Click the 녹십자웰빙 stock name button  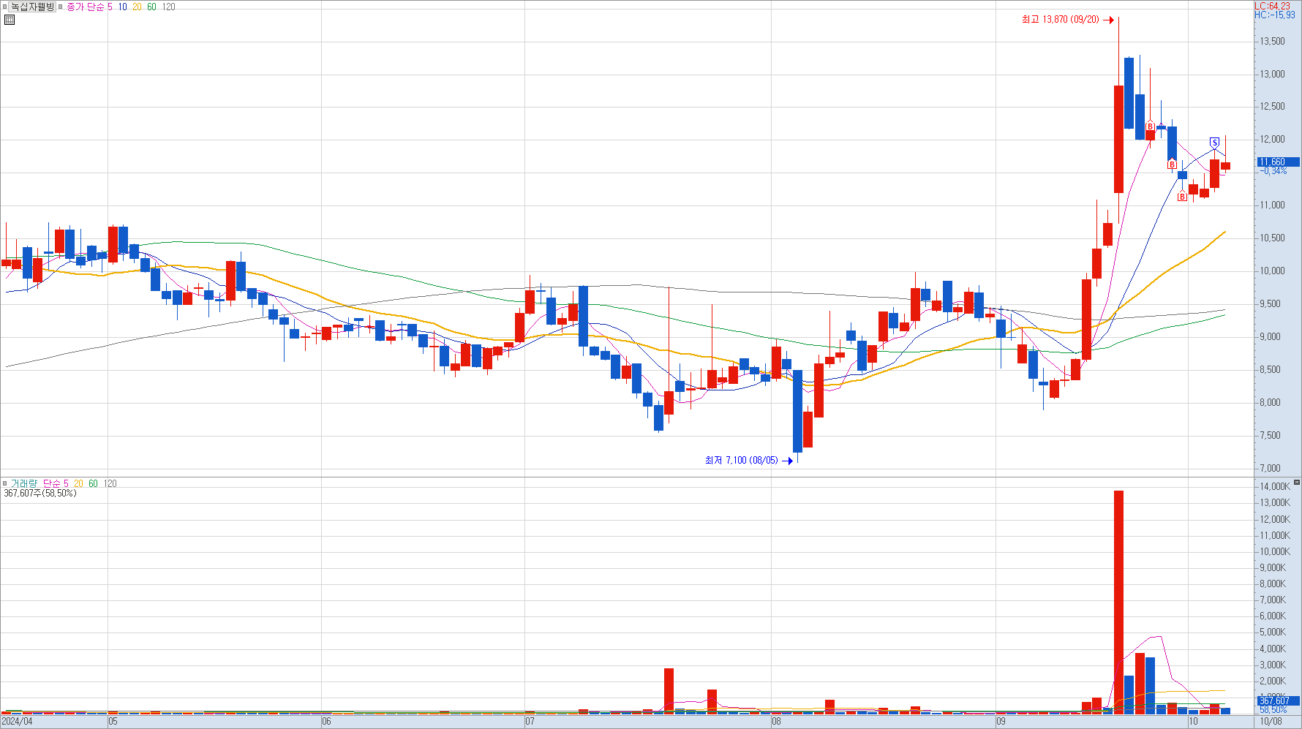32,7
